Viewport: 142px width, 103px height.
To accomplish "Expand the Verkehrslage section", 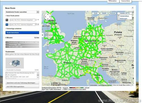I will coord(22,45).
